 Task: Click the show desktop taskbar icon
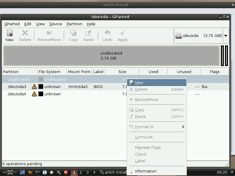[22, 172]
